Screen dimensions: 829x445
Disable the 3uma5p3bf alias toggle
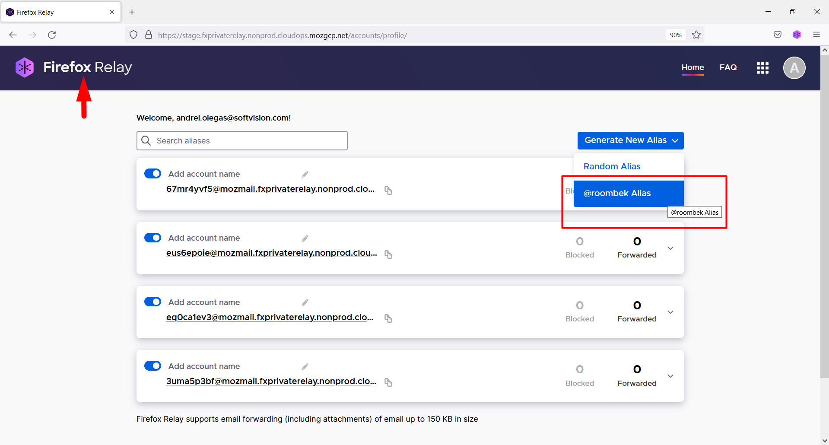(152, 365)
